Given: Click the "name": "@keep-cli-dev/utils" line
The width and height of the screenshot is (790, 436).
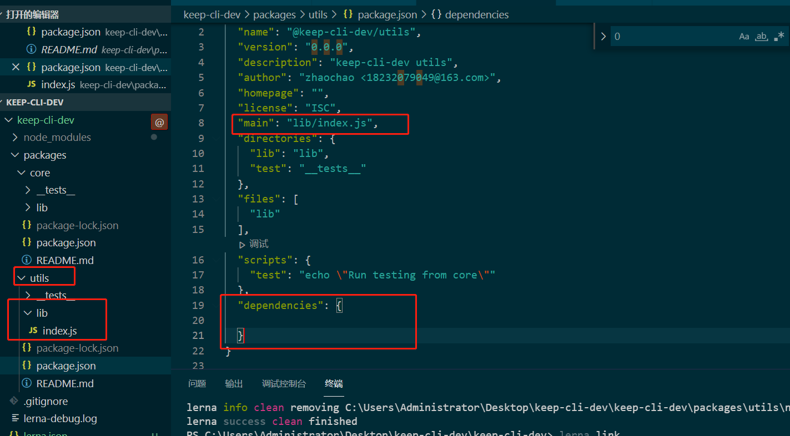Looking at the screenshot, I should (329, 32).
